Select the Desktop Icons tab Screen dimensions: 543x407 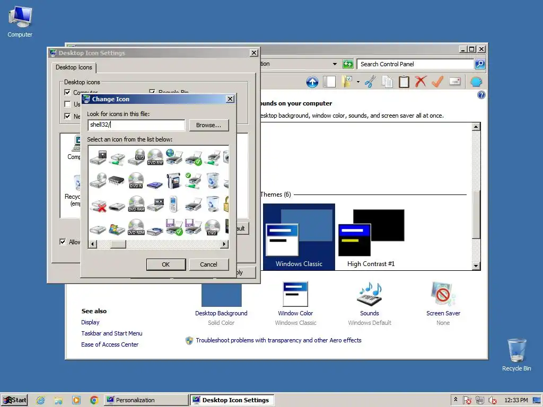point(74,67)
